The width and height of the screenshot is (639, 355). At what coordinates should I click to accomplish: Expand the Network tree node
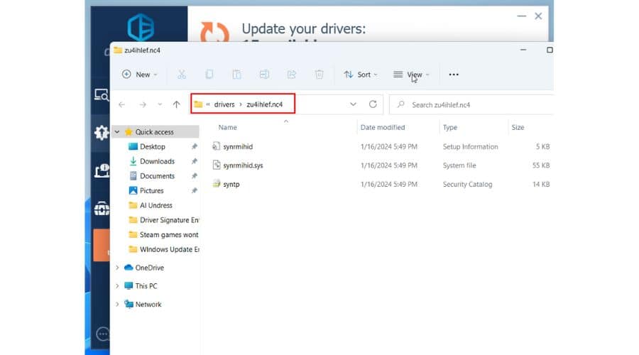[117, 304]
